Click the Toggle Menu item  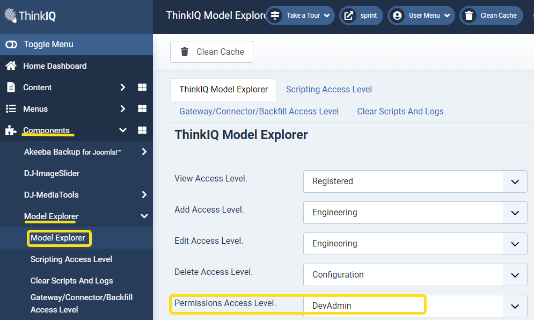tap(76, 45)
